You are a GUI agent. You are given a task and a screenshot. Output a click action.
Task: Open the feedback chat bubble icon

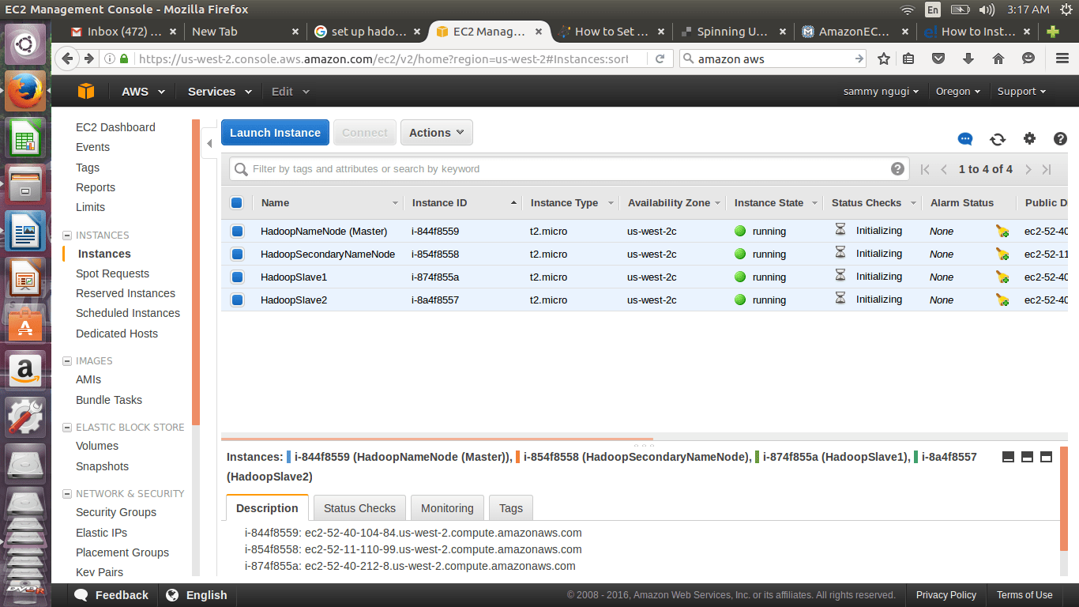pos(965,139)
